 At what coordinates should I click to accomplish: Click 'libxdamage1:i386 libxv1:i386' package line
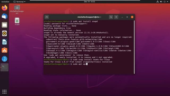pyautogui.click(x=62, y=53)
